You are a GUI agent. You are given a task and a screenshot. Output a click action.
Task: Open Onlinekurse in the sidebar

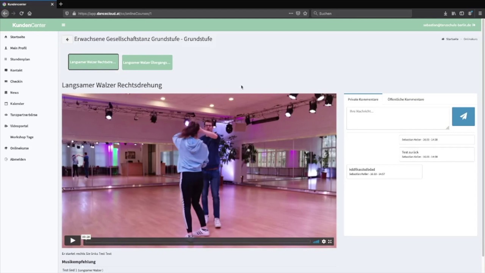click(x=19, y=148)
